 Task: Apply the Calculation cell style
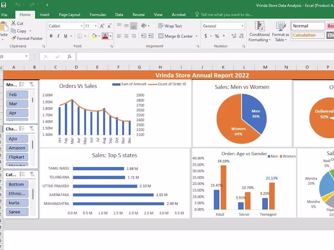pos(307,35)
